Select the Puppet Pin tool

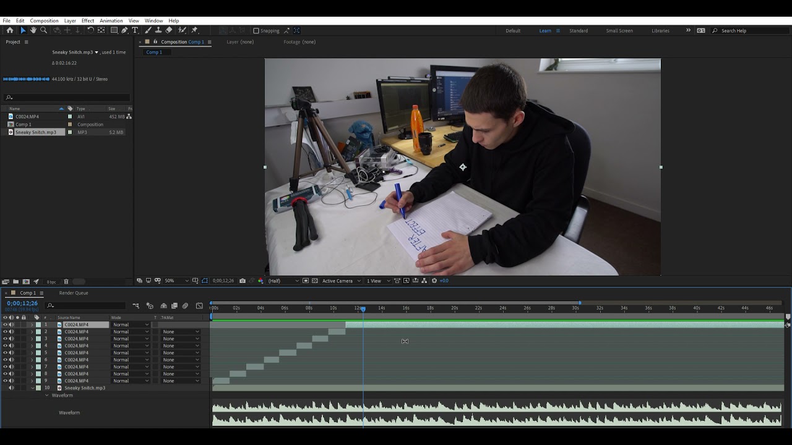(x=194, y=30)
